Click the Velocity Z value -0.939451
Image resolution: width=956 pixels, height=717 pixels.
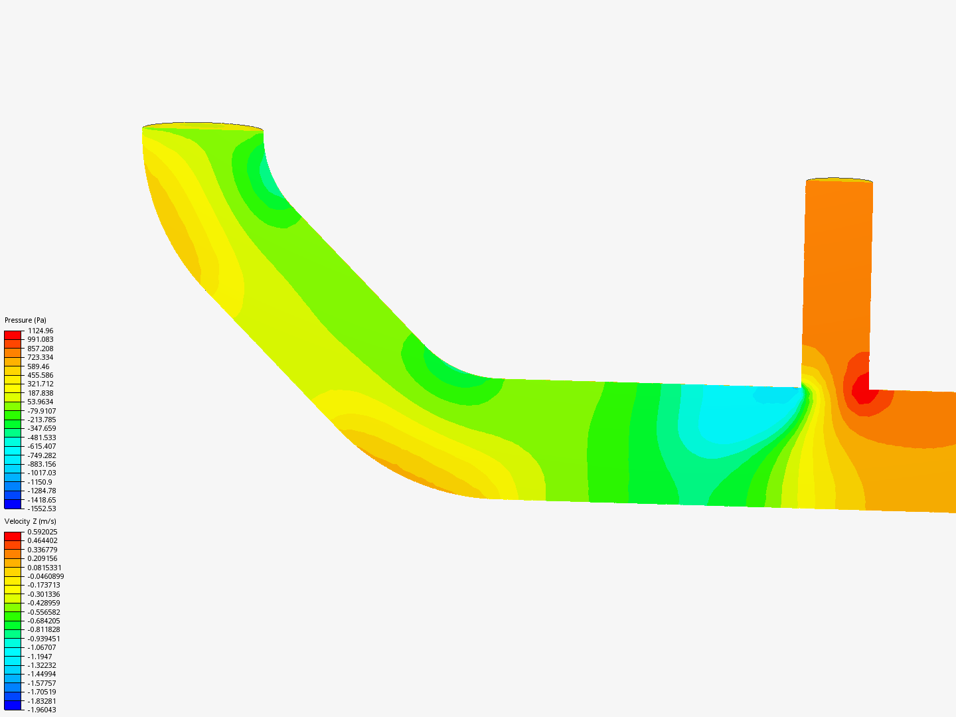(x=44, y=639)
